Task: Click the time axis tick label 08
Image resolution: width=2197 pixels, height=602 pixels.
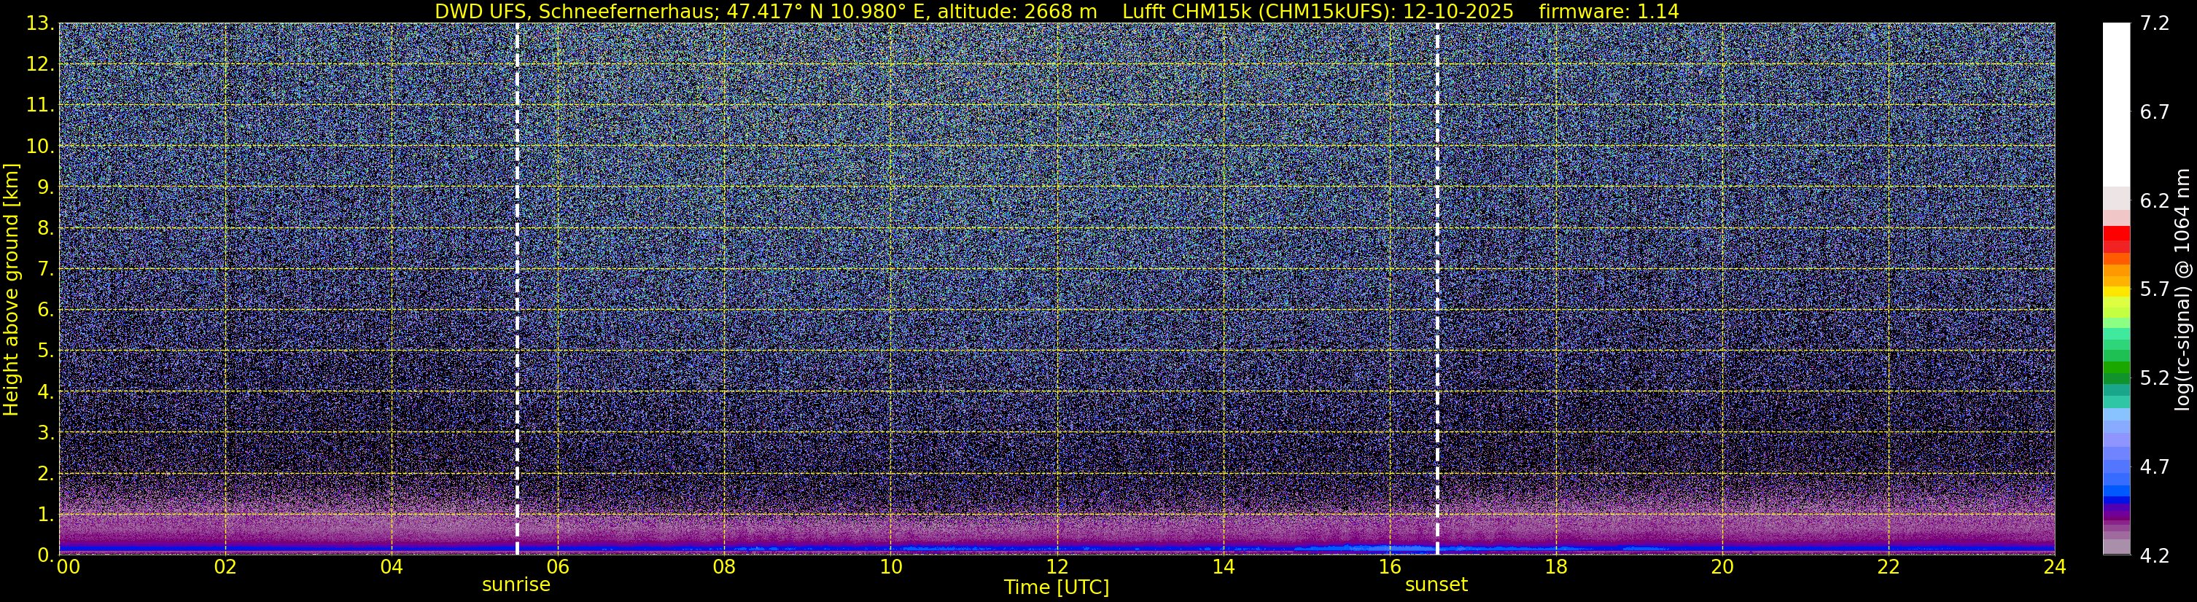Action: (724, 568)
